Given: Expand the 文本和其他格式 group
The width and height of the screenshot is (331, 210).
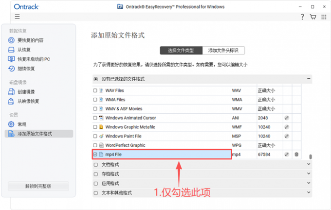Looking at the screenshot, I should (x=309, y=192).
